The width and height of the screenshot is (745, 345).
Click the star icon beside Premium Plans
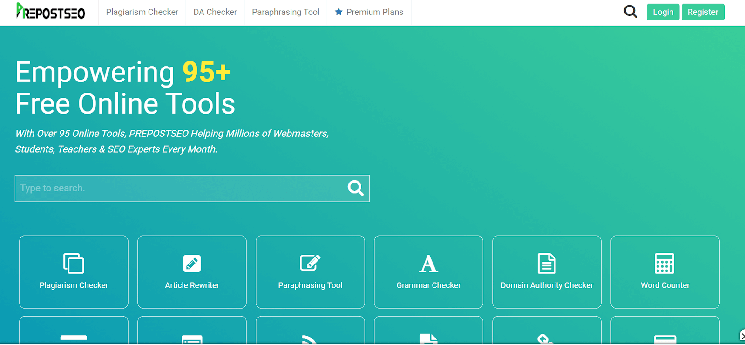click(x=339, y=12)
